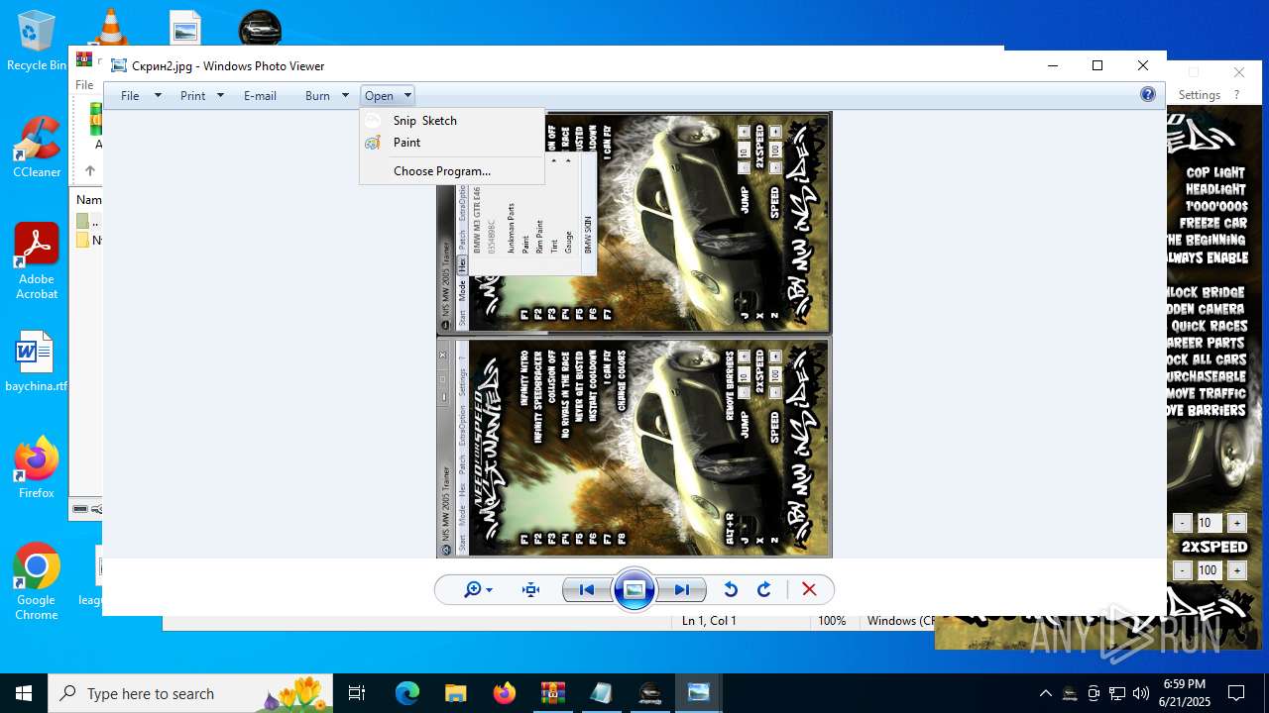This screenshot has width=1269, height=713.
Task: Open the Recycle Bin desktop icon
Action: point(37,41)
